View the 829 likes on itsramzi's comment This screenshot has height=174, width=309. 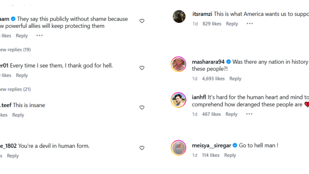212,24
